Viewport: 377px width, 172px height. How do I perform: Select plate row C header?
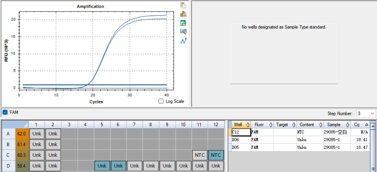9,155
